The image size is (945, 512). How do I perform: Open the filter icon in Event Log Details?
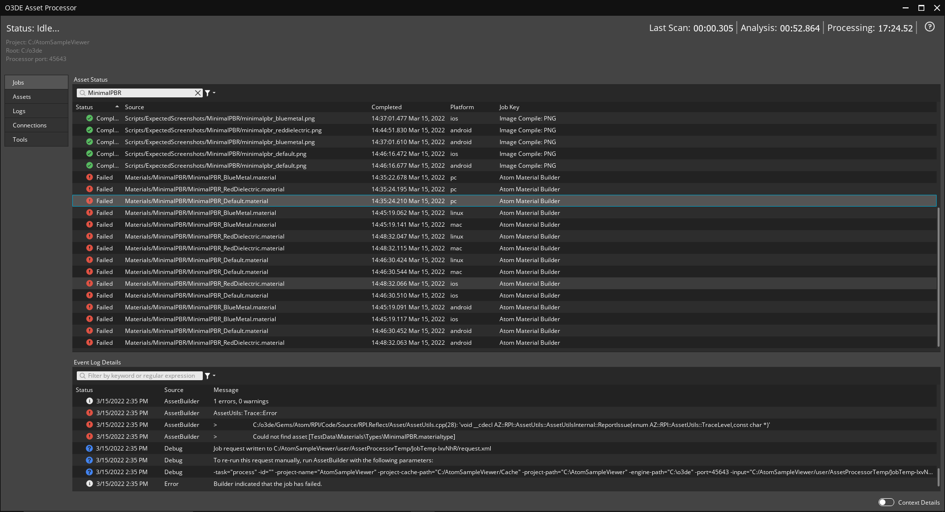207,376
